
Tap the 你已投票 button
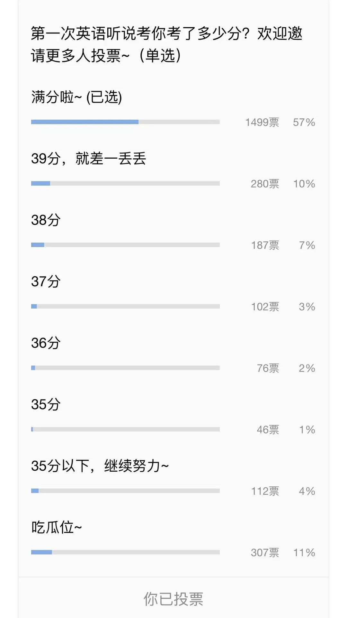tap(173, 599)
